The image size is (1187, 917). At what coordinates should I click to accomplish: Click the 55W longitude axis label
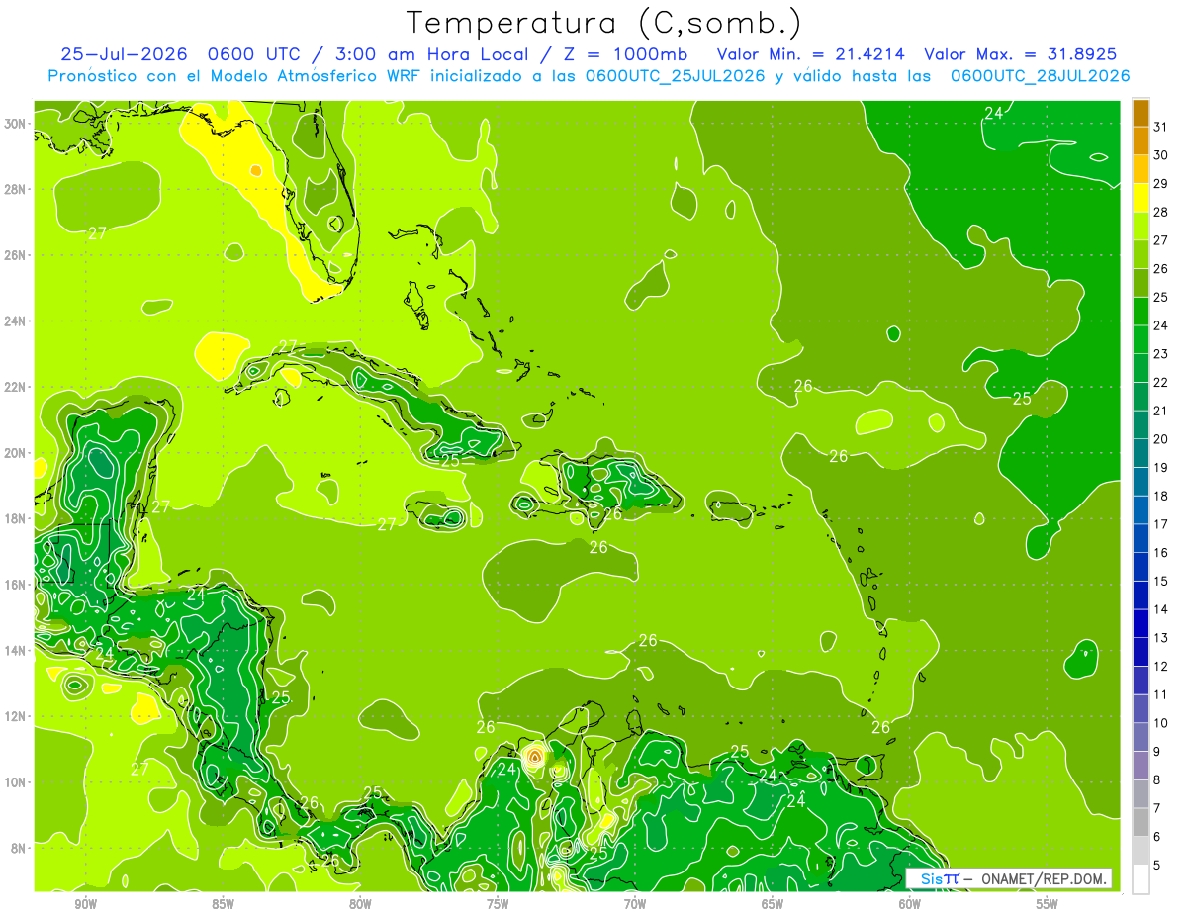pos(1048,904)
